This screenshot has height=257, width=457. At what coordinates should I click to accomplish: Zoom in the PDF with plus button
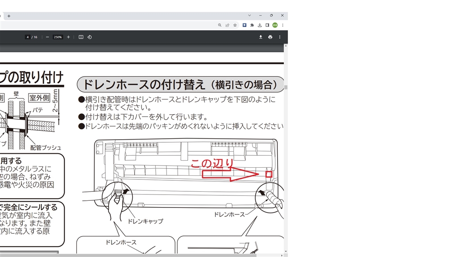68,37
